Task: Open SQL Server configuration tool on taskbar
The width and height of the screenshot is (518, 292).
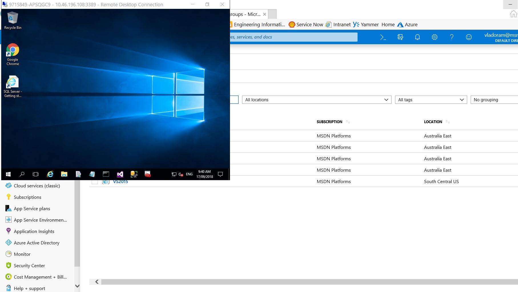Action: coord(134,174)
